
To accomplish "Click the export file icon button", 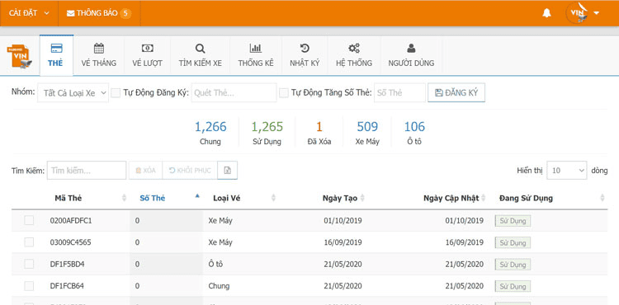I will (x=228, y=171).
